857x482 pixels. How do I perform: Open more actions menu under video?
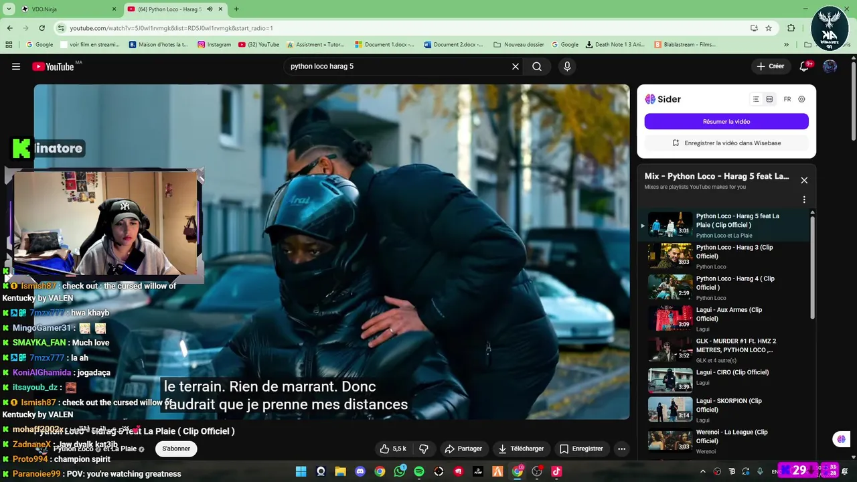(621, 449)
